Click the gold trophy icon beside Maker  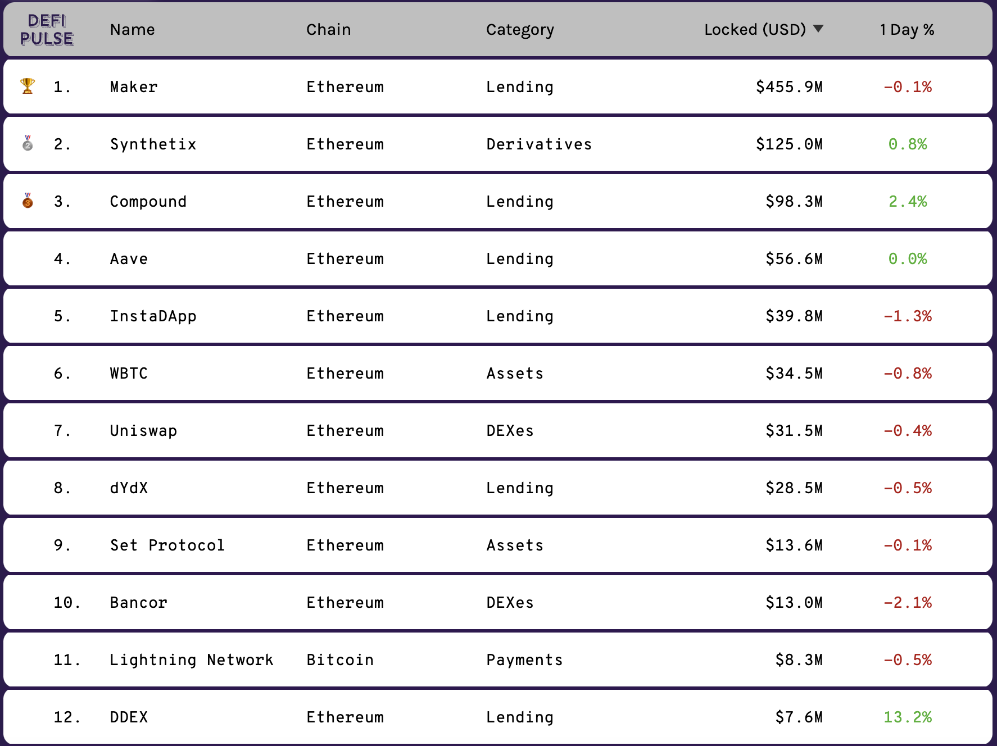(x=28, y=86)
